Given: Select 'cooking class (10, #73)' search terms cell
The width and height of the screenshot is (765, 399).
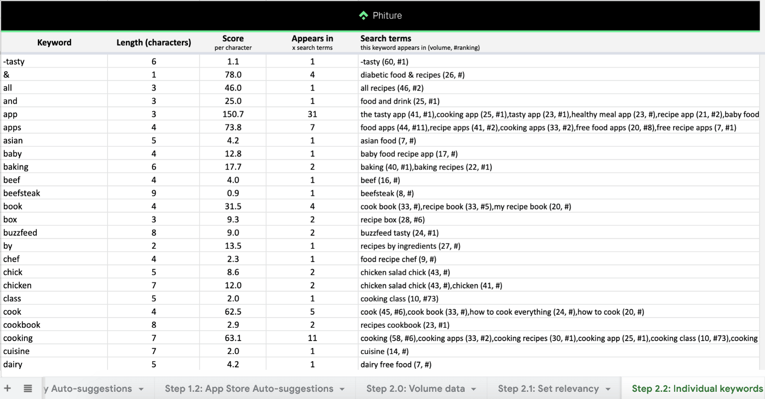Looking at the screenshot, I should 558,298.
